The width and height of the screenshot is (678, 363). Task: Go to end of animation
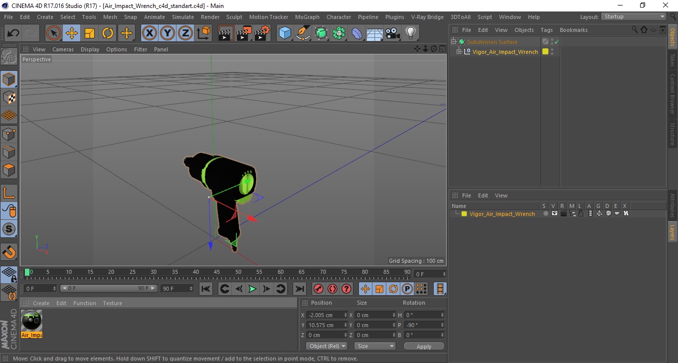click(x=299, y=289)
